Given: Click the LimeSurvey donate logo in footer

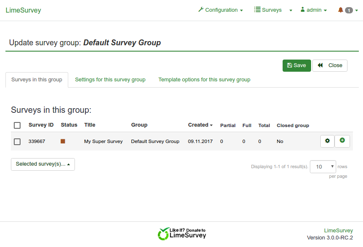Looking at the screenshot, I should click(x=182, y=234).
